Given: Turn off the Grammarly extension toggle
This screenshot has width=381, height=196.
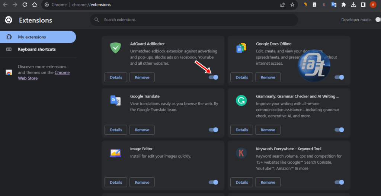Looking at the screenshot, I should [339, 130].
